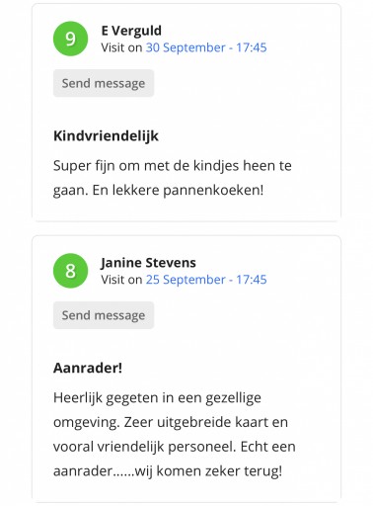This screenshot has width=373, height=506.
Task: Click the Kindvriendelijk review title
Action: (106, 135)
